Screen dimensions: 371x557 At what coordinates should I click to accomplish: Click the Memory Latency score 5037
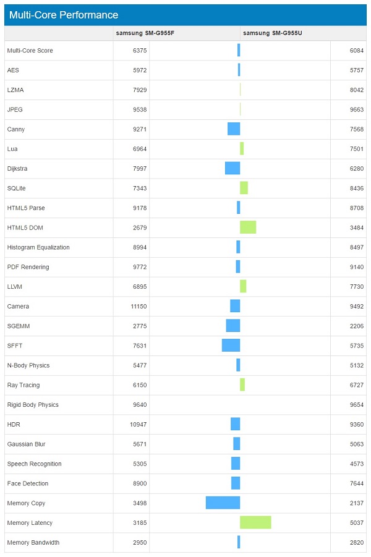pyautogui.click(x=356, y=523)
